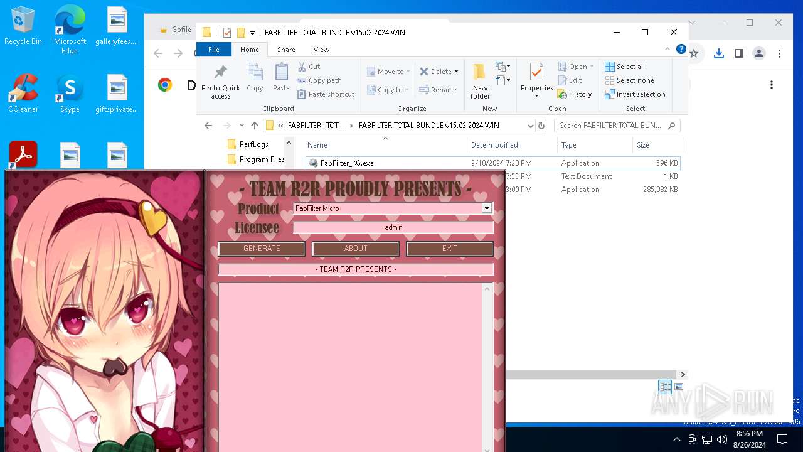The image size is (803, 452).
Task: Click Paste shortcut in the ribbon
Action: [326, 94]
